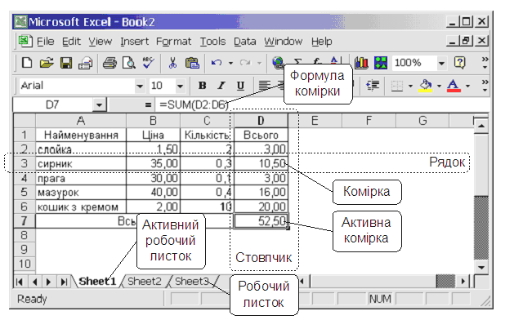Apply borders with the Borders icon

tap(397, 86)
